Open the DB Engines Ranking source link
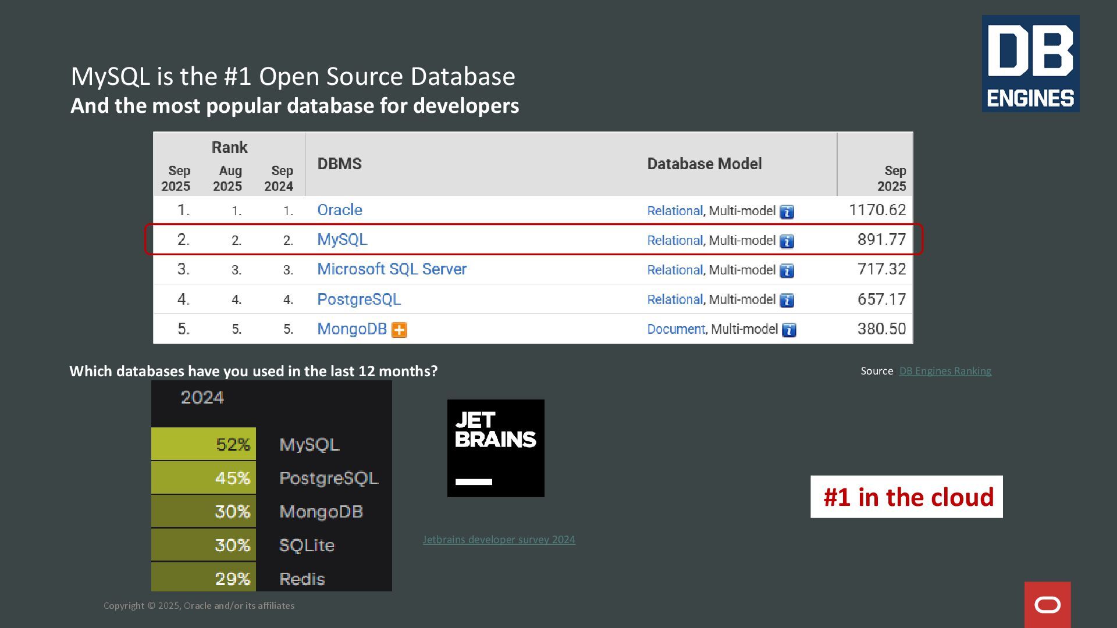This screenshot has height=628, width=1117. click(945, 371)
